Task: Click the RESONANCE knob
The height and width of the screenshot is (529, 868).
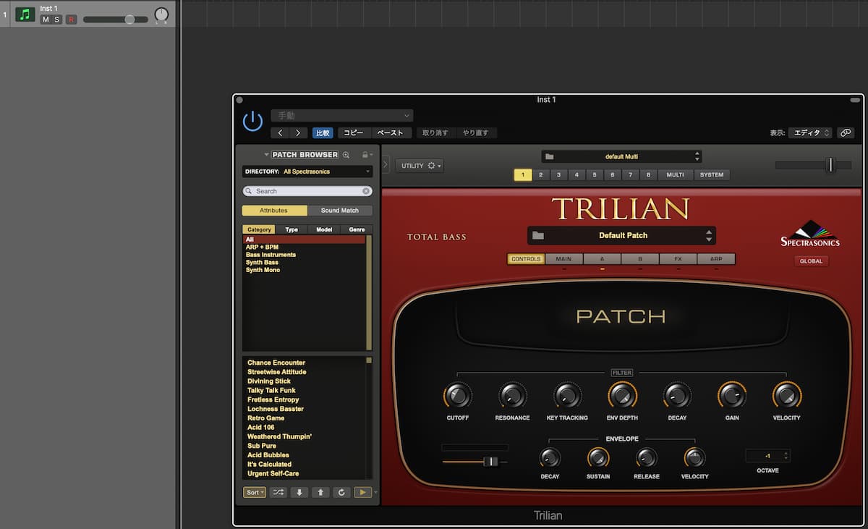Action: (512, 395)
